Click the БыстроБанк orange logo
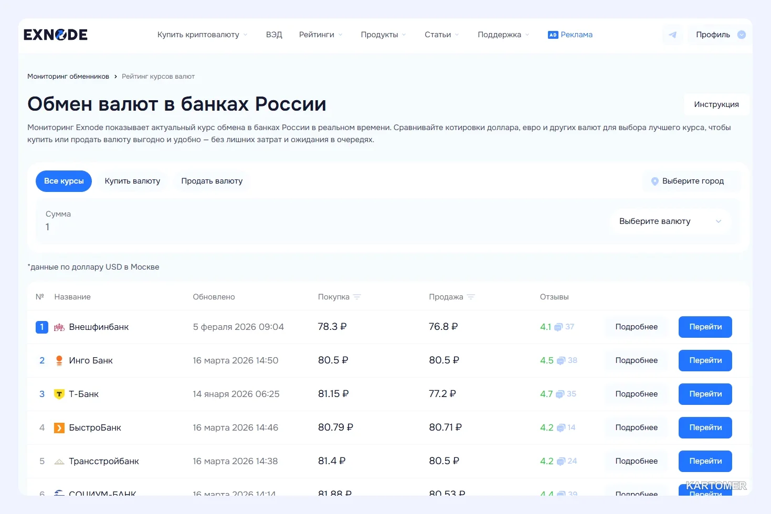 [59, 428]
